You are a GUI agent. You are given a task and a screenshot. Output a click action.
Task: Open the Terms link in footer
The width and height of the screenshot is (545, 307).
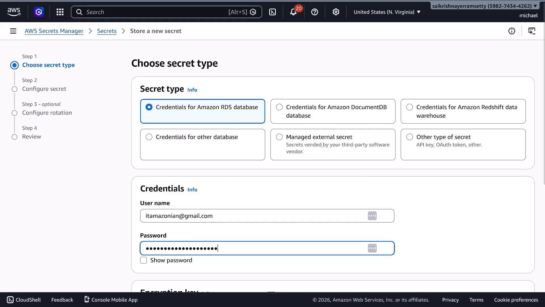tap(476, 300)
